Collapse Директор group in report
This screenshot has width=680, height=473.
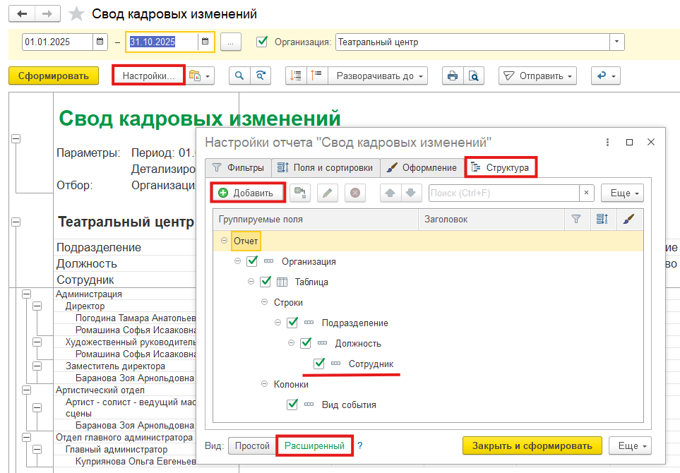(37, 306)
